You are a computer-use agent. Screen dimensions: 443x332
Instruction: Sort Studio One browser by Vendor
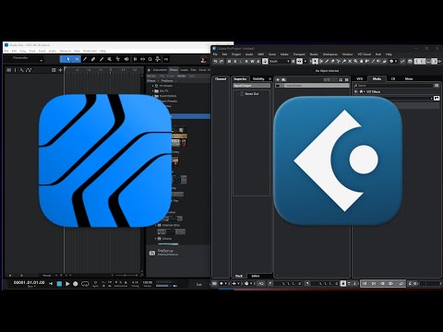[182, 76]
